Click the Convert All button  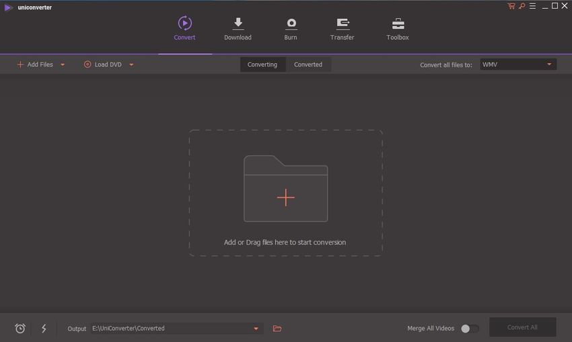(522, 327)
